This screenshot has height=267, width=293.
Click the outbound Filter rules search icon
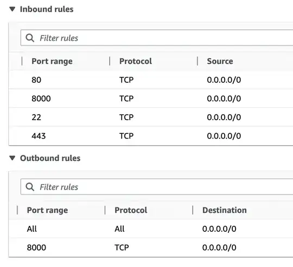[30, 187]
